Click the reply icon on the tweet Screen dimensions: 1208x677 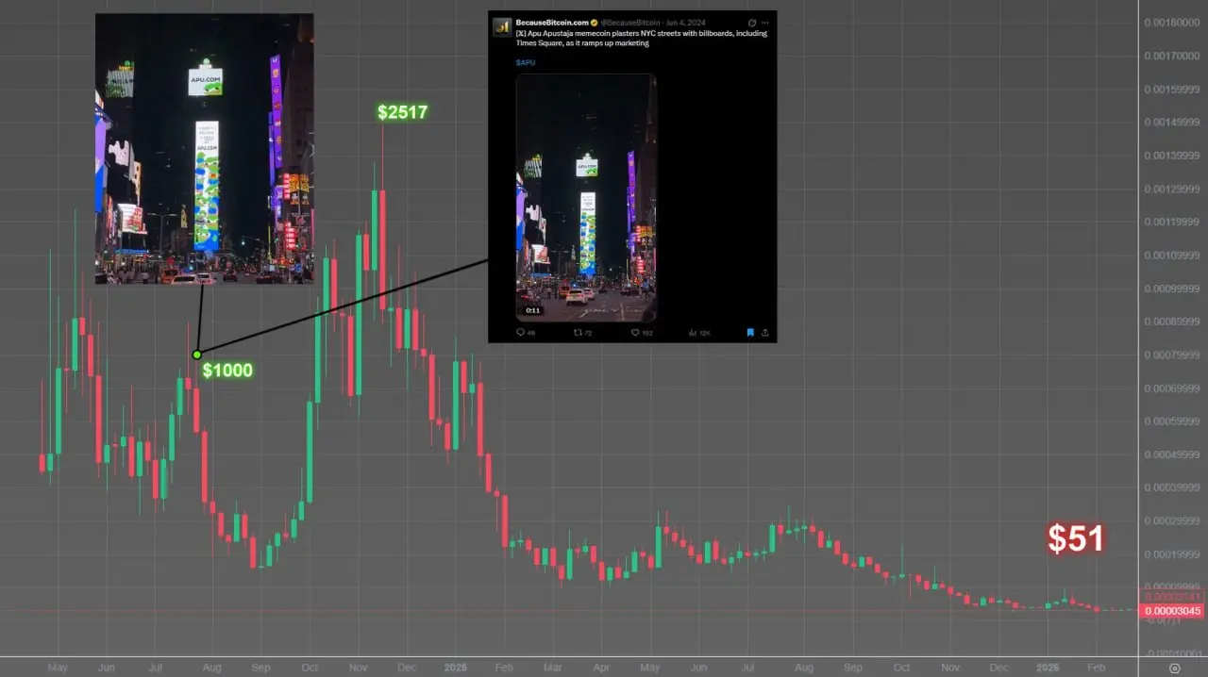[520, 332]
